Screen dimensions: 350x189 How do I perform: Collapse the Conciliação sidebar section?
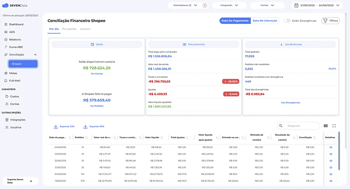[x=35, y=54]
